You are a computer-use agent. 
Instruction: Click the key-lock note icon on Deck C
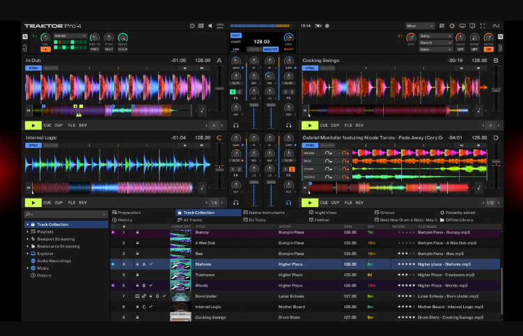pos(202,188)
